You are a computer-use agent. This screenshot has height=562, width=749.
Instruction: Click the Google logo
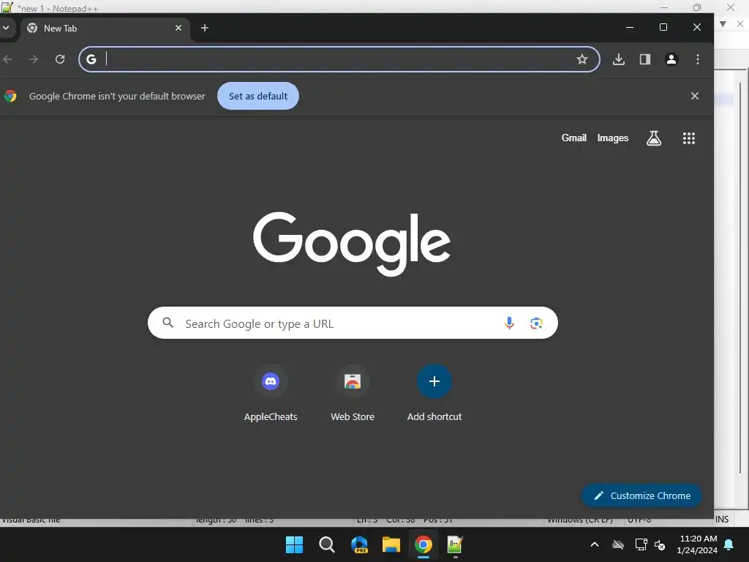click(x=352, y=244)
